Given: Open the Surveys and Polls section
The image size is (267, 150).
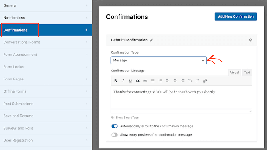Looking at the screenshot, I should (x=46, y=128).
